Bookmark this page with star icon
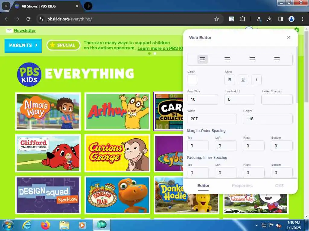This screenshot has width=309, height=231. (x=217, y=19)
